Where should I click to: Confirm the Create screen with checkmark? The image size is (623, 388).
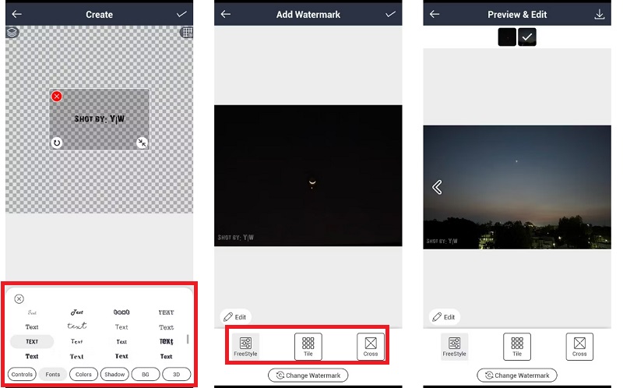(x=181, y=14)
